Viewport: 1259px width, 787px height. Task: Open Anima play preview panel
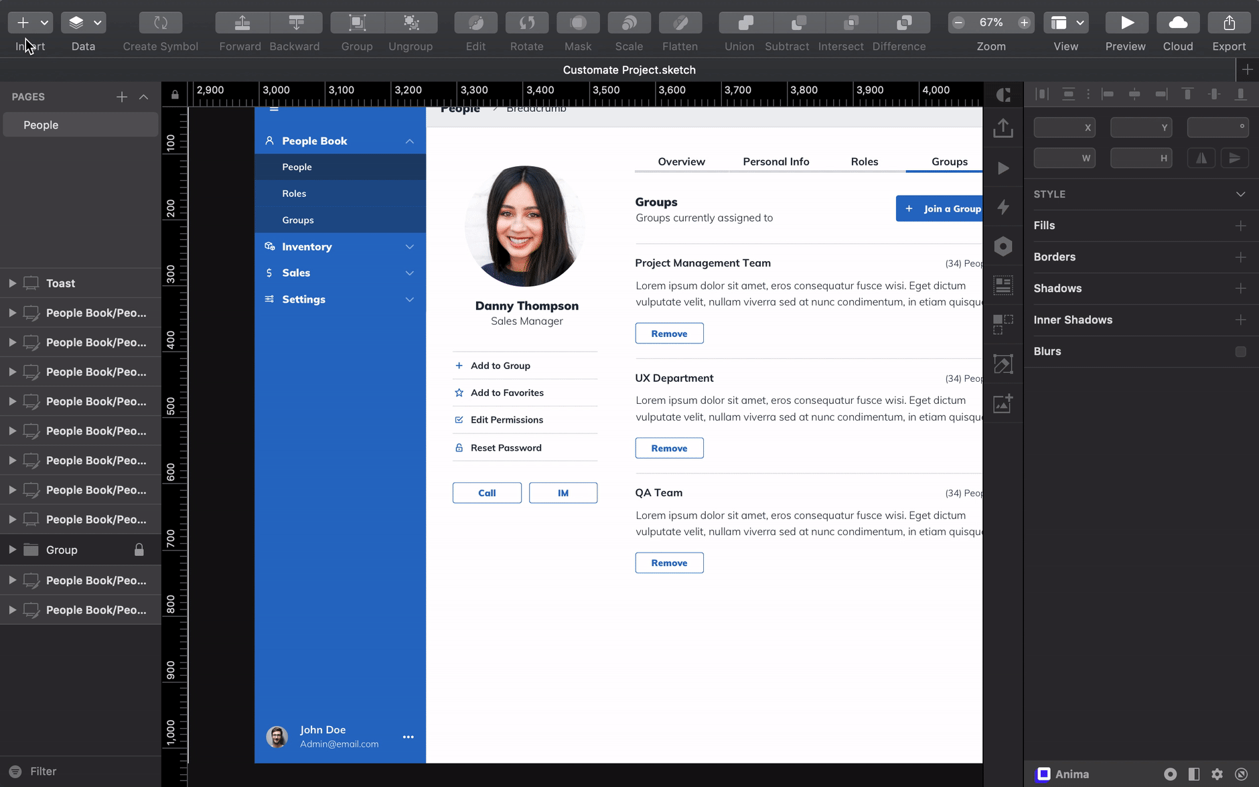pyautogui.click(x=1003, y=167)
